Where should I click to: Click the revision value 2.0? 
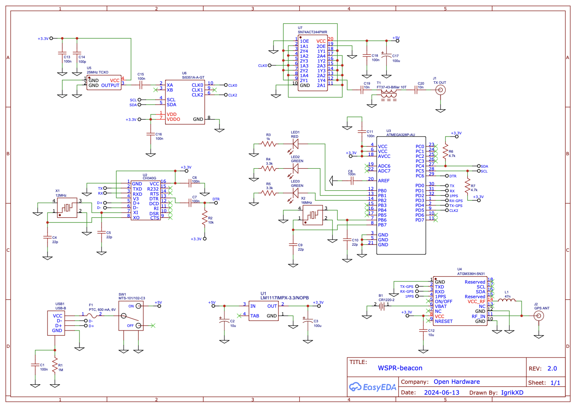pos(552,369)
